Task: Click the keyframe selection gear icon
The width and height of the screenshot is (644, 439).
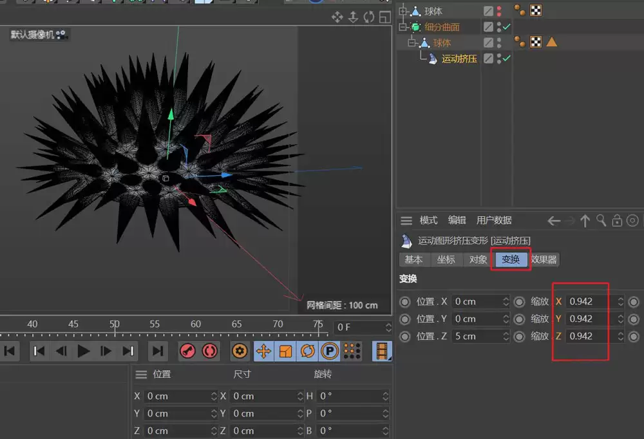Action: point(240,351)
